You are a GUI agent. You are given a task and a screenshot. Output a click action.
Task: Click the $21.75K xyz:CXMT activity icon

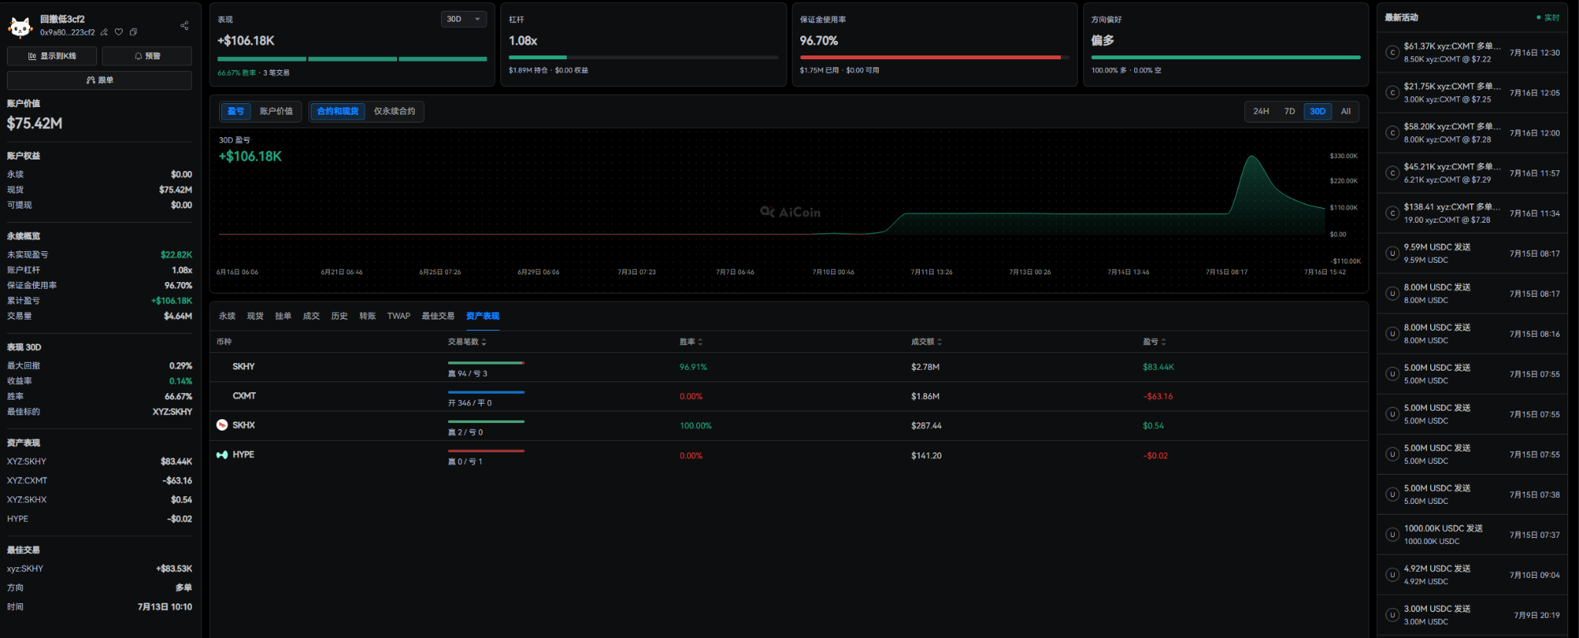click(x=1392, y=92)
